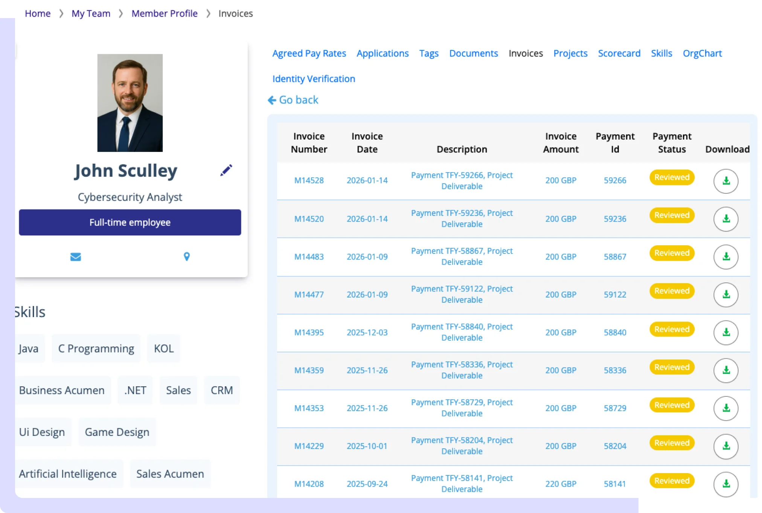Open the OrgChart tab
762x513 pixels.
pos(702,53)
